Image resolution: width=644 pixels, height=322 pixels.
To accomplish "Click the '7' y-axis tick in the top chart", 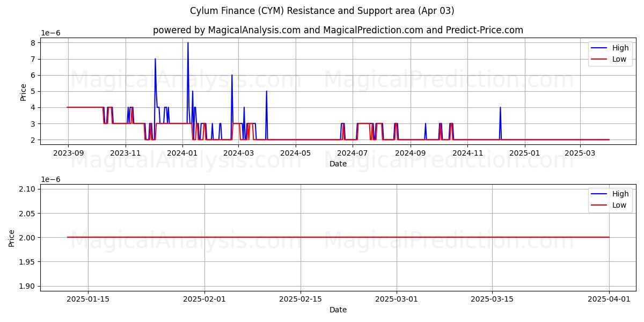I will click(x=33, y=59).
